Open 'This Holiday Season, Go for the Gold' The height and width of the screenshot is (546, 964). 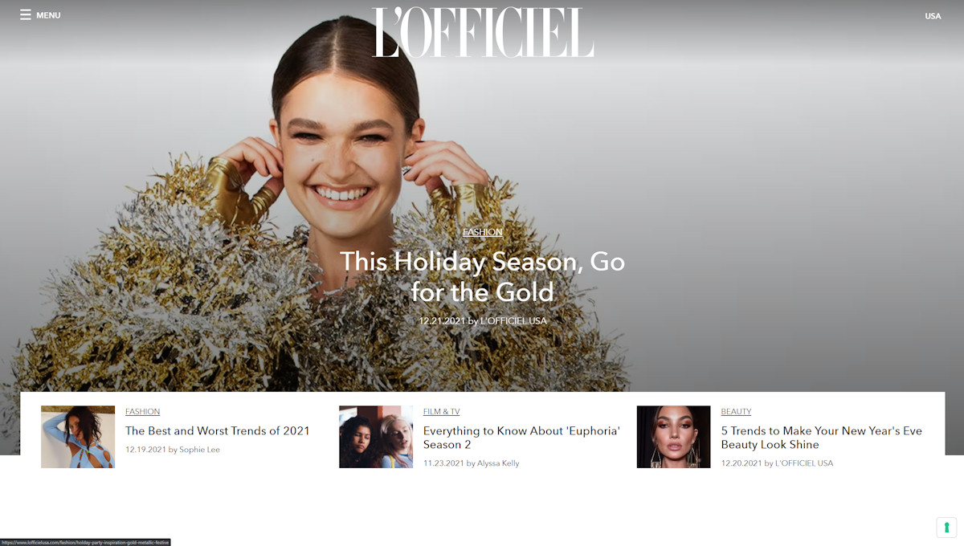pyautogui.click(x=482, y=276)
